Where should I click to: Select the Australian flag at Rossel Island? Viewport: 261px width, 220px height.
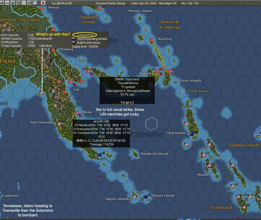(145, 197)
